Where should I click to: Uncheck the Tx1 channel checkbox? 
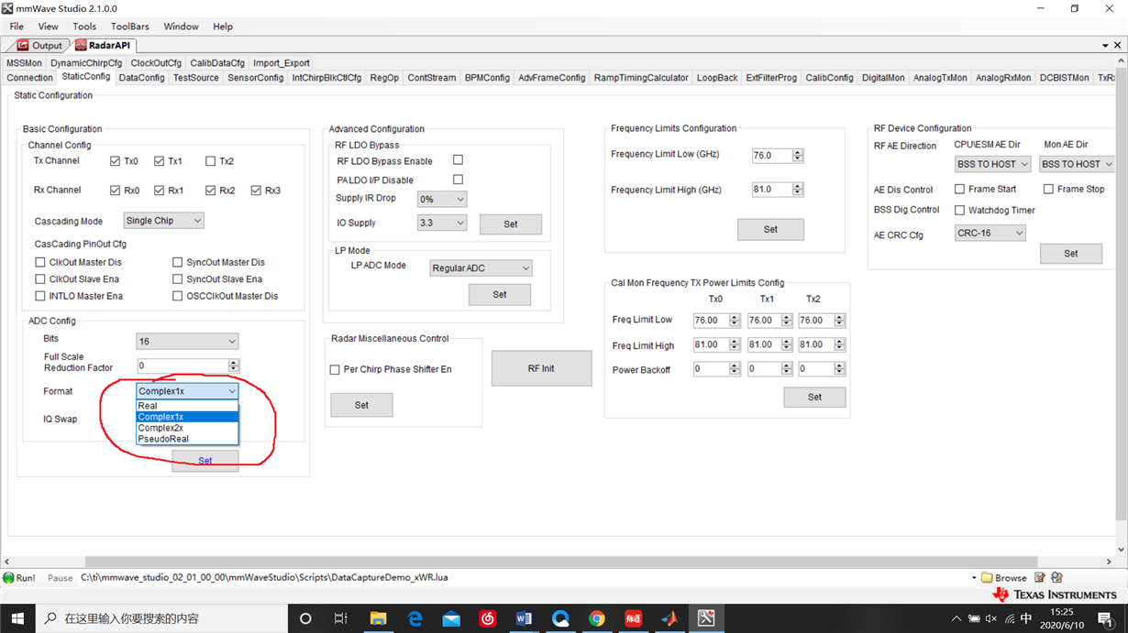tap(159, 161)
